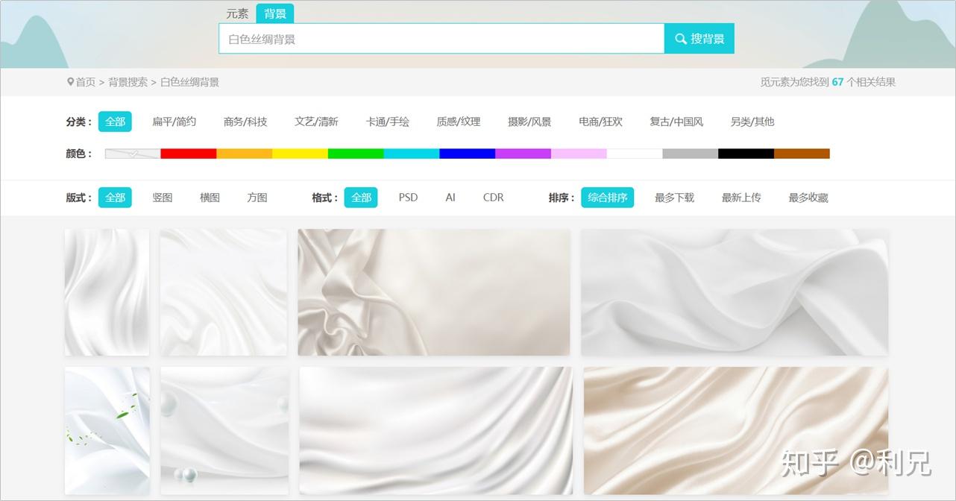
Task: Pick the red color swatch filter
Action: coord(189,154)
